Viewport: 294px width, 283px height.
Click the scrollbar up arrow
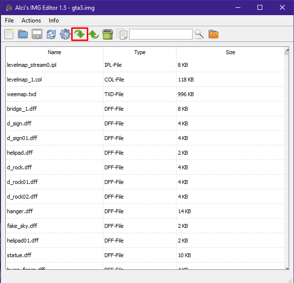(x=287, y=49)
